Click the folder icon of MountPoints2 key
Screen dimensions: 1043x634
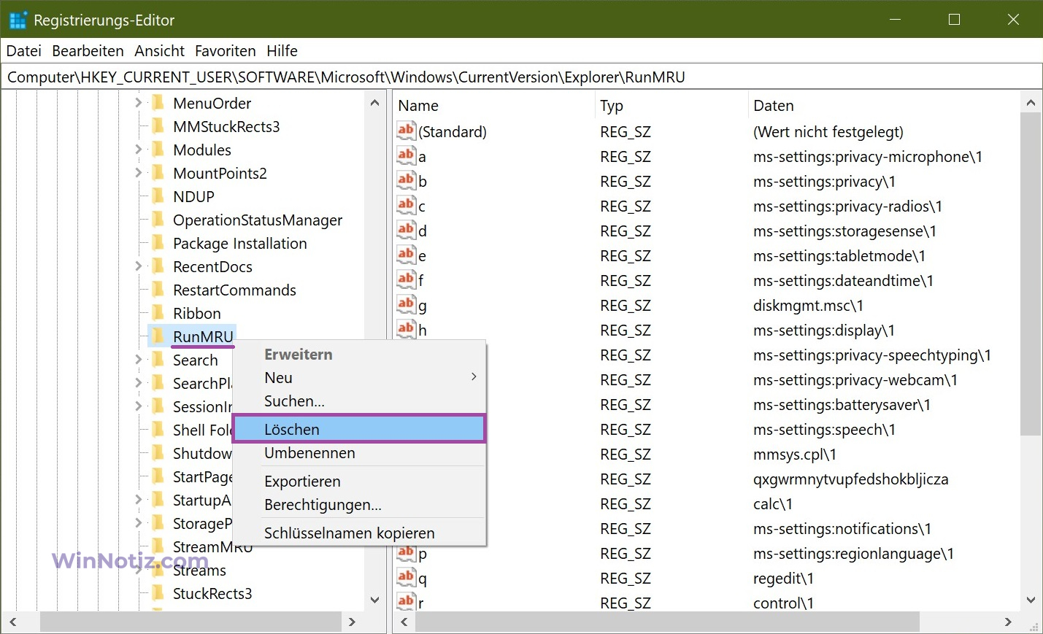coord(158,173)
